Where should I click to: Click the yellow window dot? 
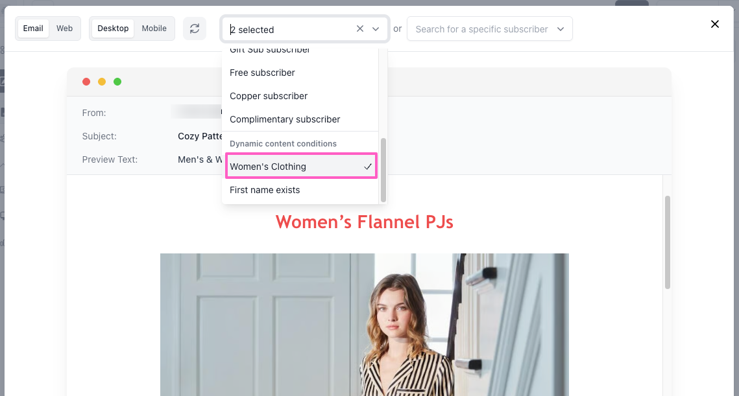[102, 82]
